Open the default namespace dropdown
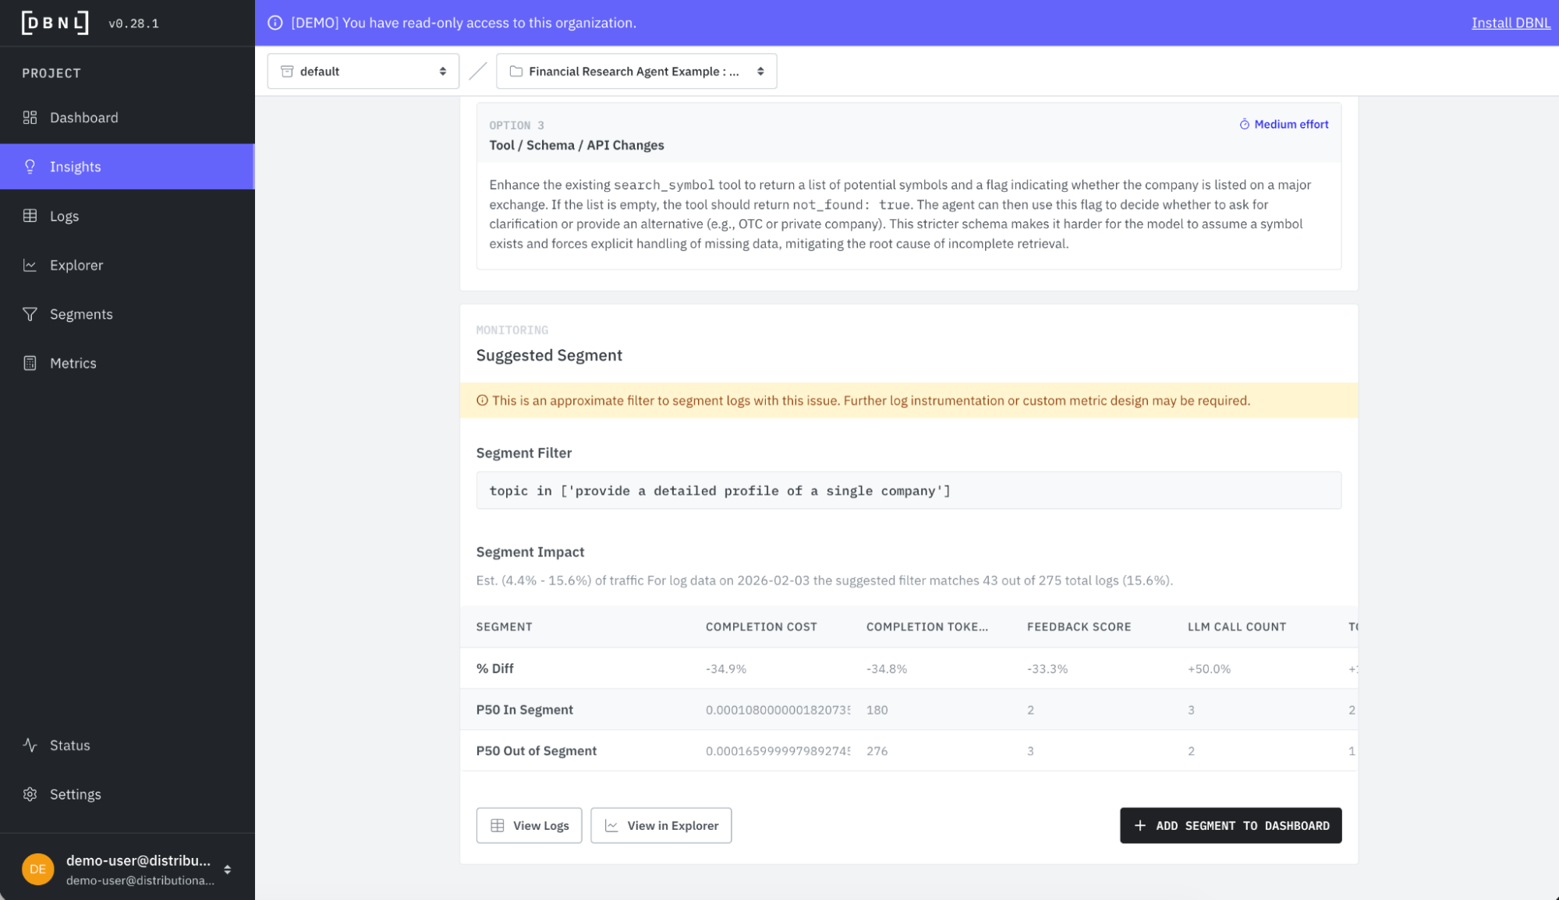 363,71
